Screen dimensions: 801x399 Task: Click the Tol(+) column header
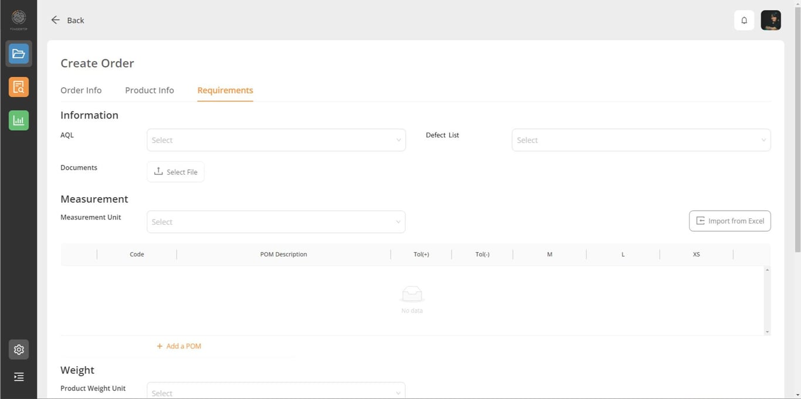coord(422,255)
